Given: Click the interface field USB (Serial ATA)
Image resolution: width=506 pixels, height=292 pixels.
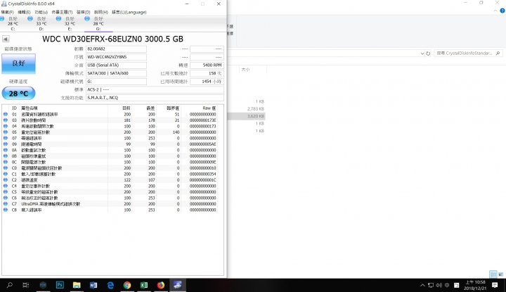Looking at the screenshot, I should pyautogui.click(x=116, y=65).
